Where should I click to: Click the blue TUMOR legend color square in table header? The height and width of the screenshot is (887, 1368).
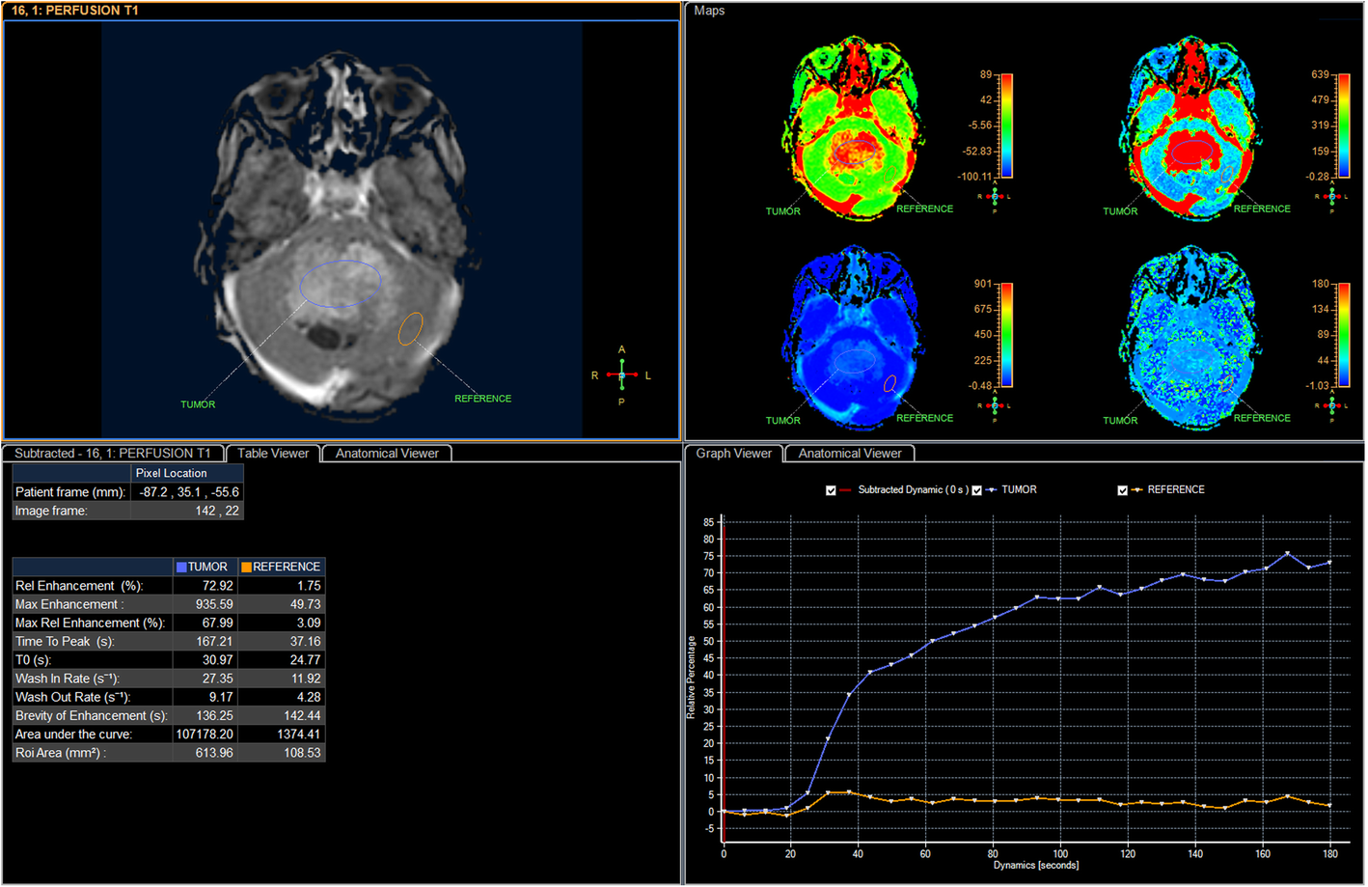[x=181, y=567]
